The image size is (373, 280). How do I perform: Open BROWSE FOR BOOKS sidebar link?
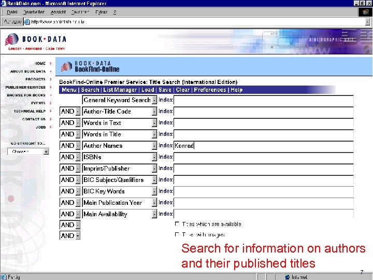click(x=26, y=95)
